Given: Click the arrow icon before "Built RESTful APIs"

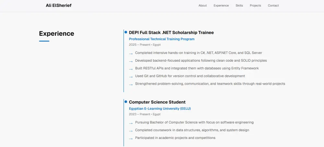Looking at the screenshot, I should pyautogui.click(x=131, y=69).
